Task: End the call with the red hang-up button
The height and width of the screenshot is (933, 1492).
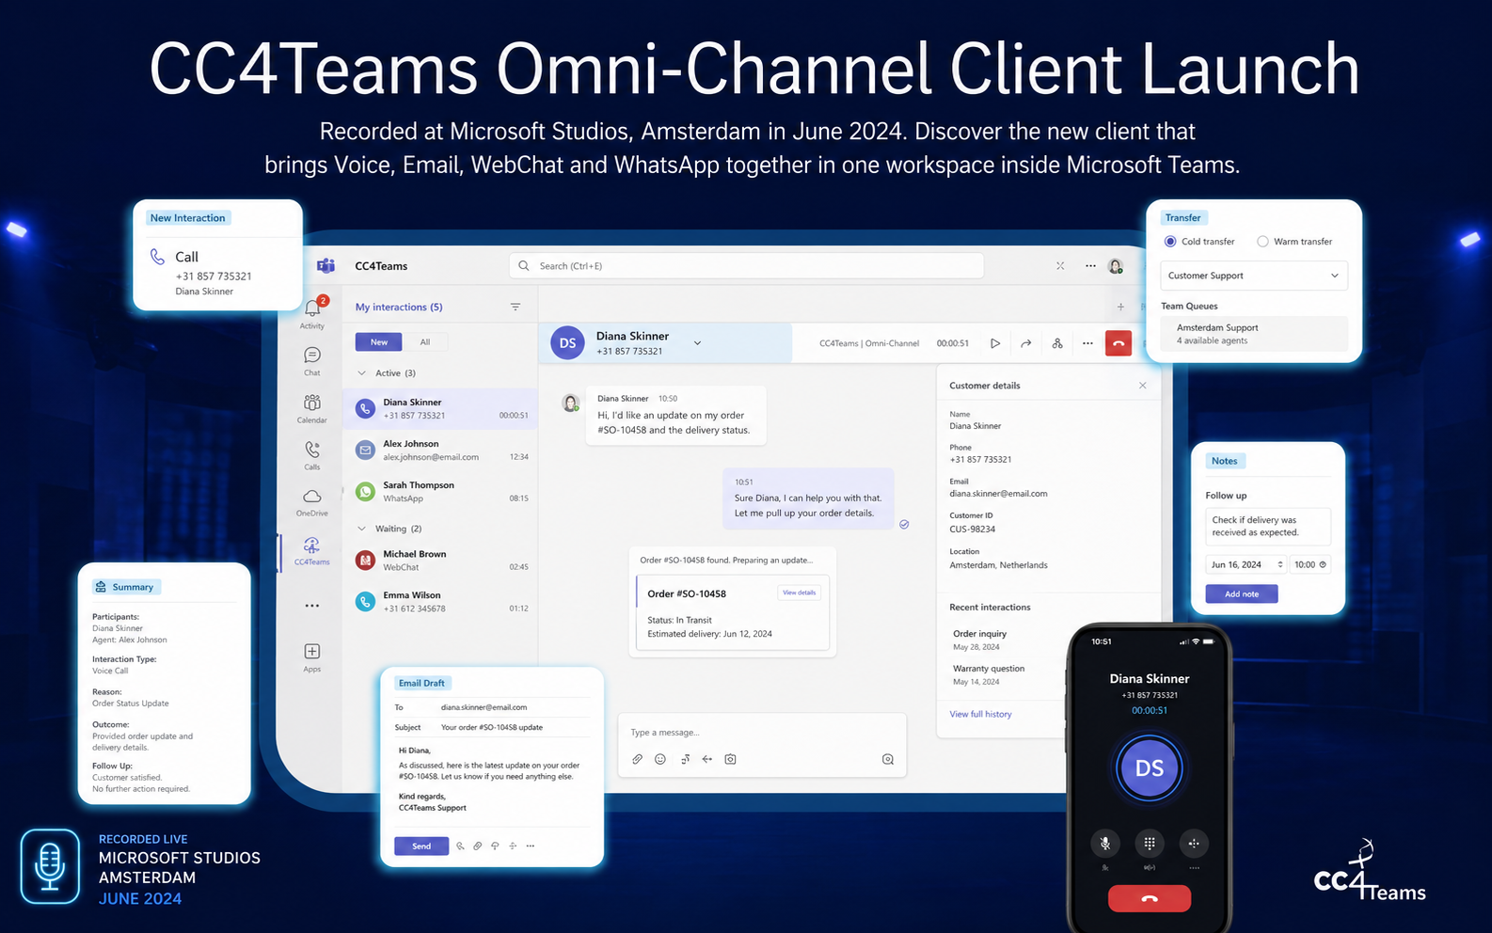Action: coord(1119,343)
